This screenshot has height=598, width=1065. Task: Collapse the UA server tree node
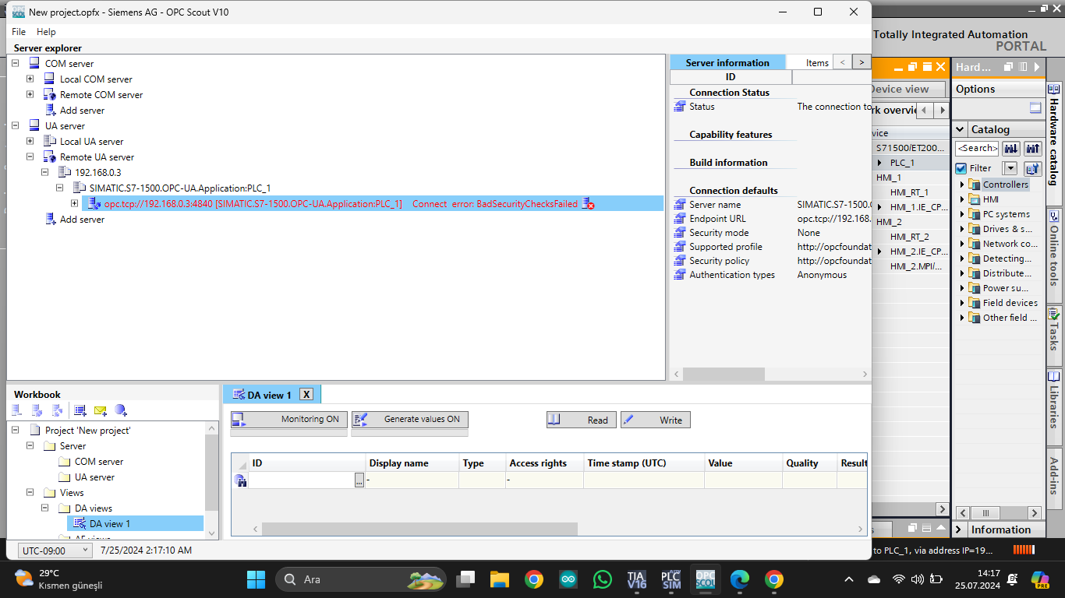click(16, 125)
